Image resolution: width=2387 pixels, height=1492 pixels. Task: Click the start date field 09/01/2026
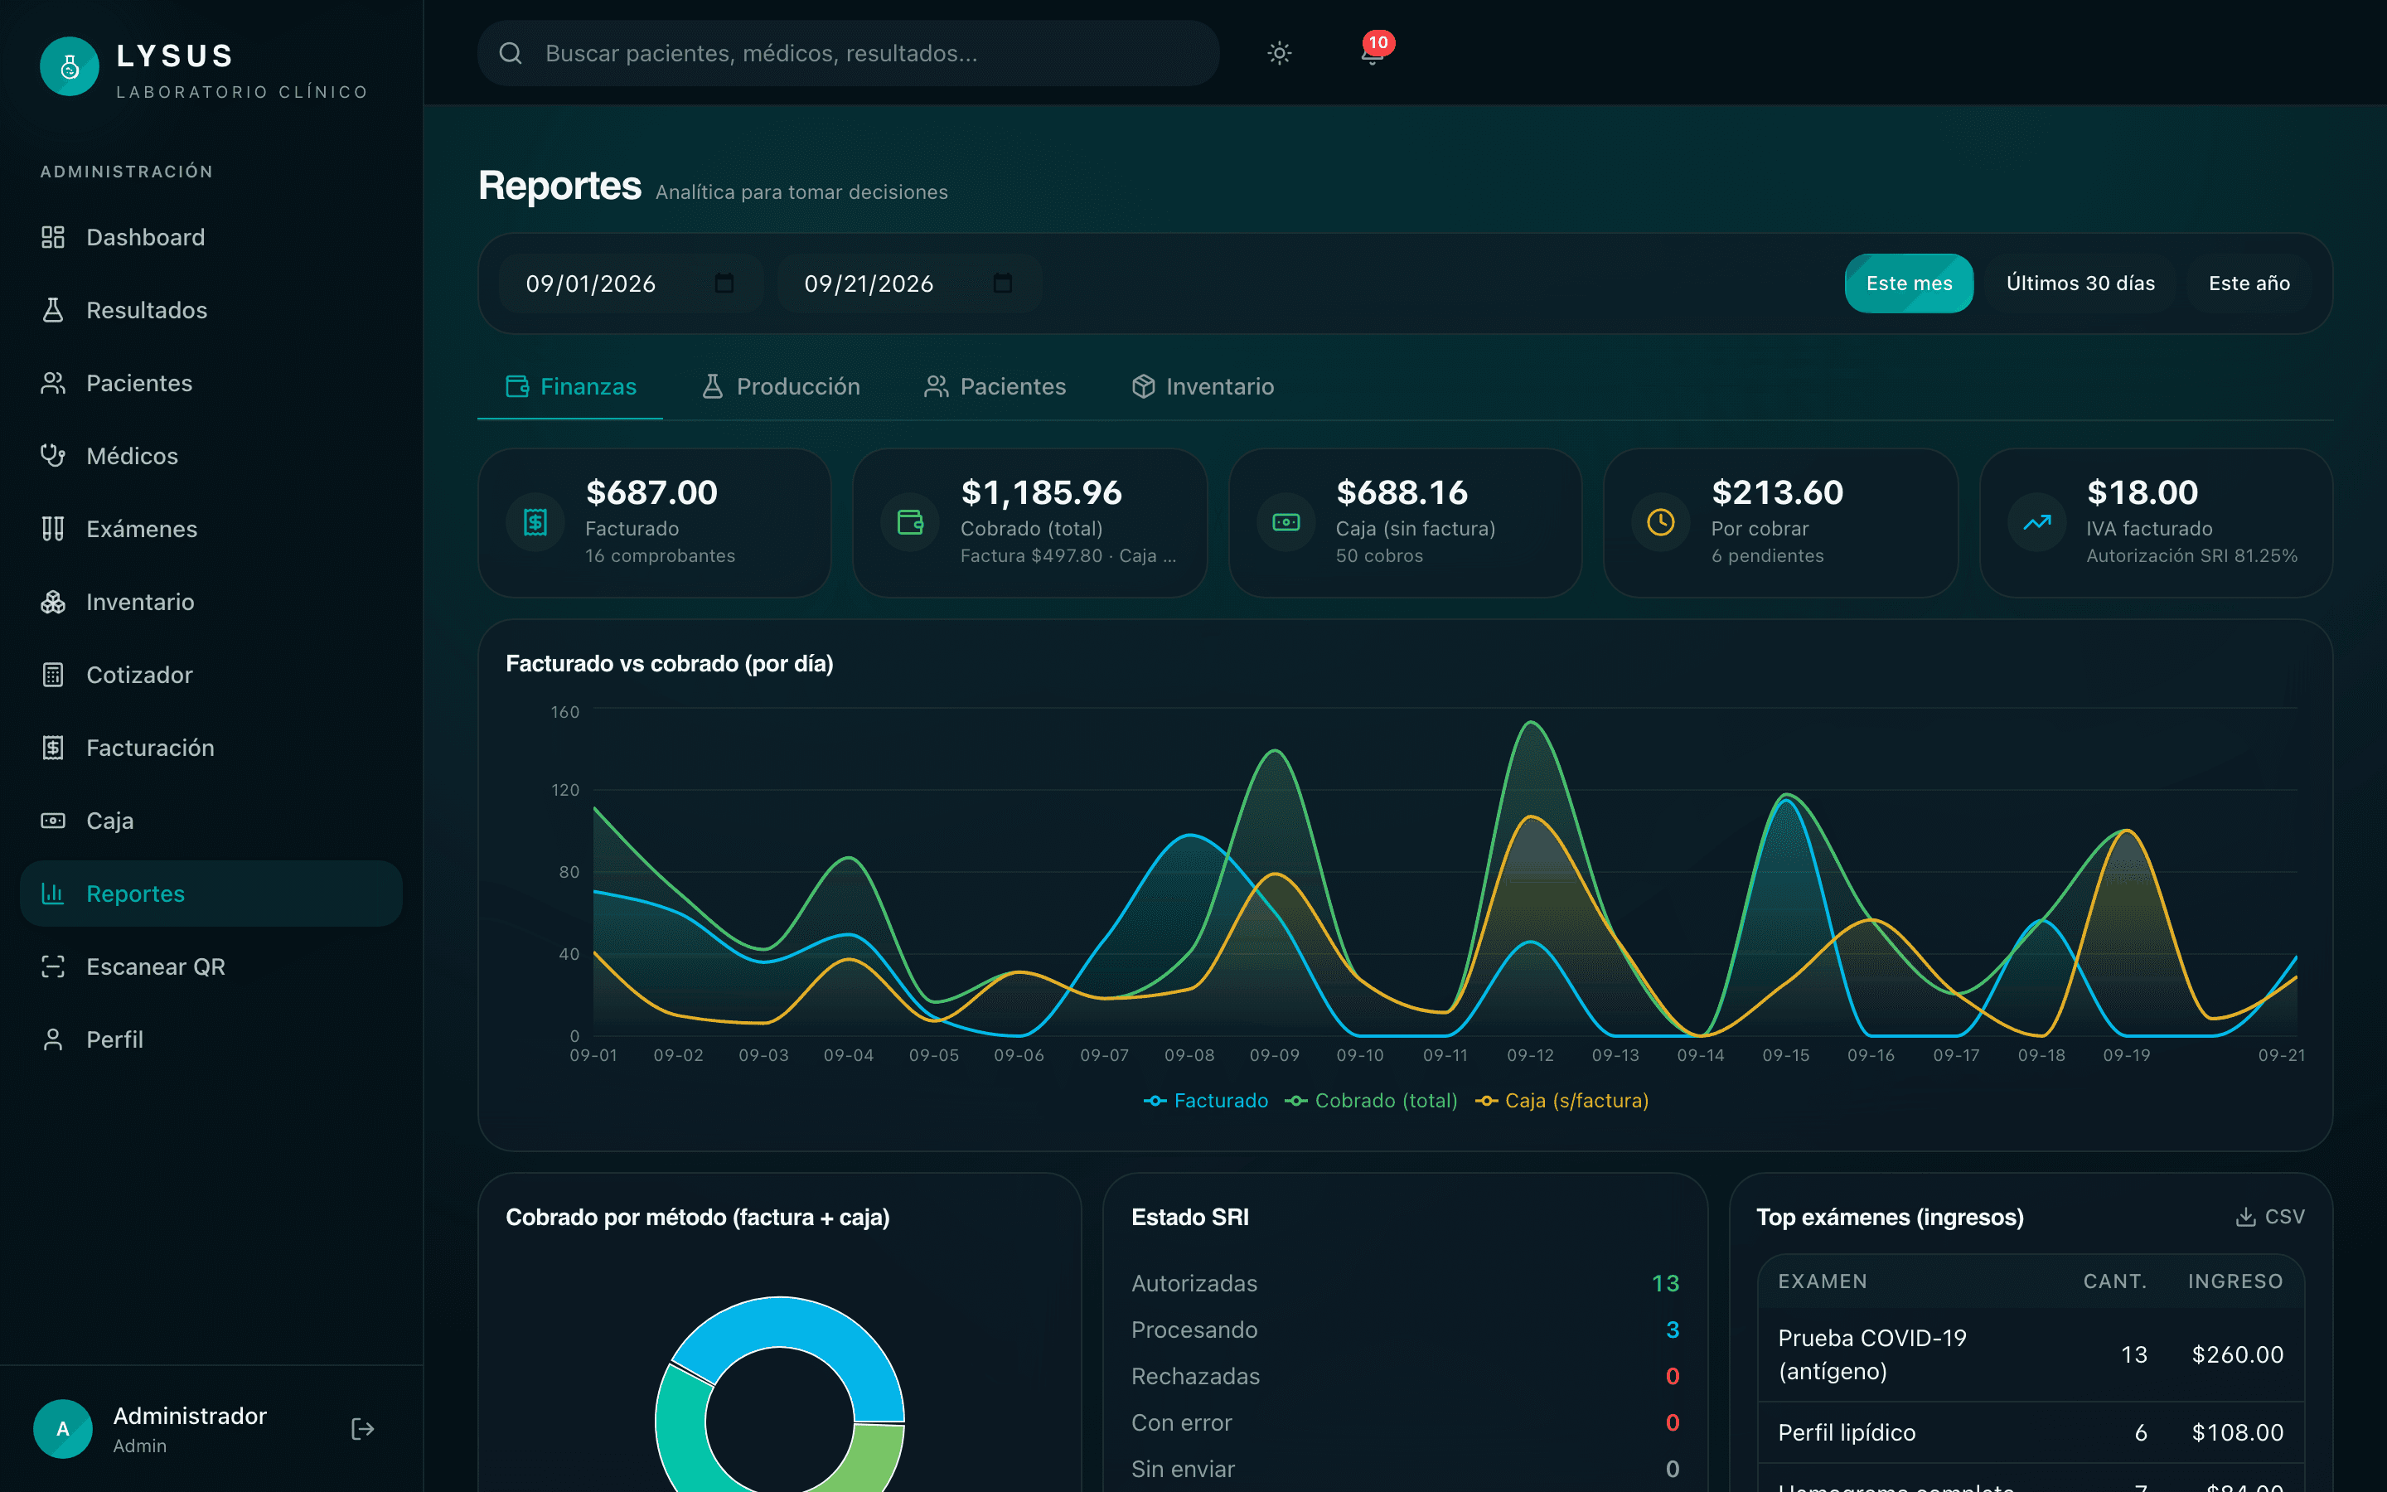[632, 284]
